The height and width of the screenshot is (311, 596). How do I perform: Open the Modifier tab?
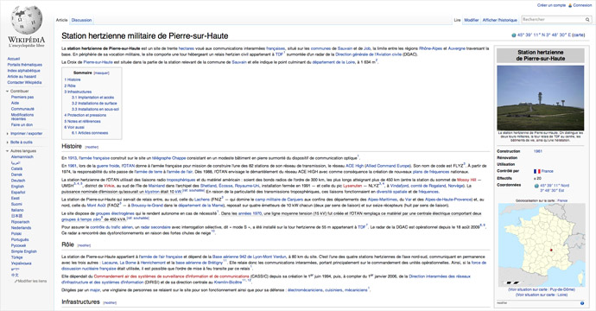pos(472,20)
